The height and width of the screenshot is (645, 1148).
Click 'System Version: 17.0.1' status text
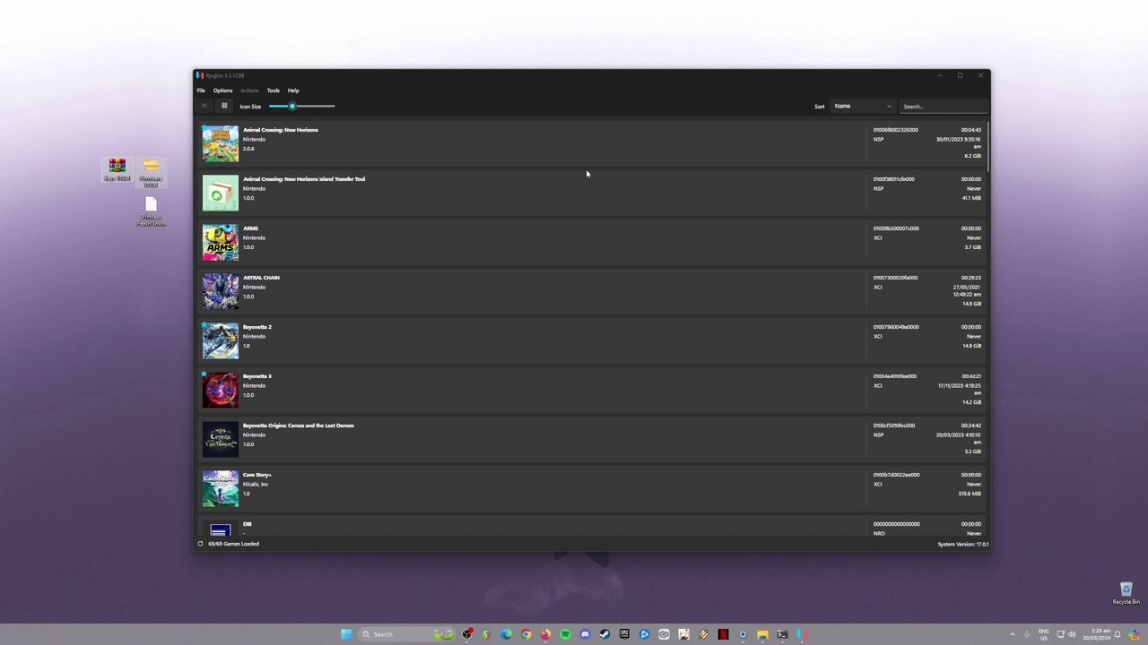962,544
